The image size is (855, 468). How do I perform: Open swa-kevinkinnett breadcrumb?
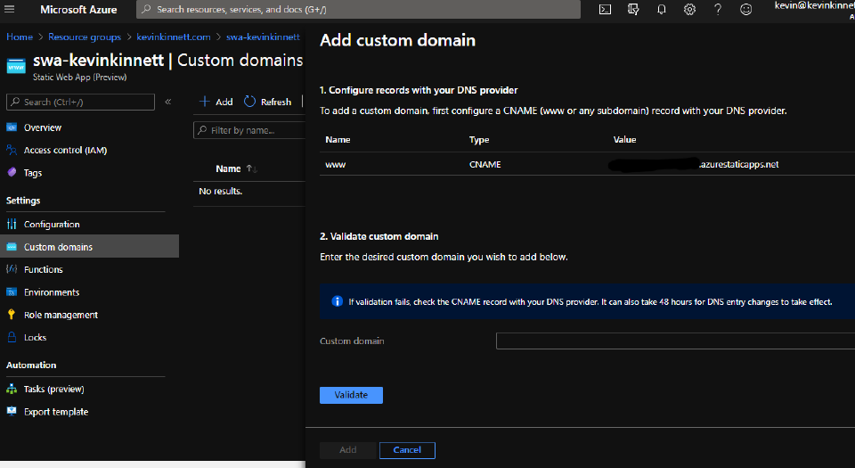263,37
